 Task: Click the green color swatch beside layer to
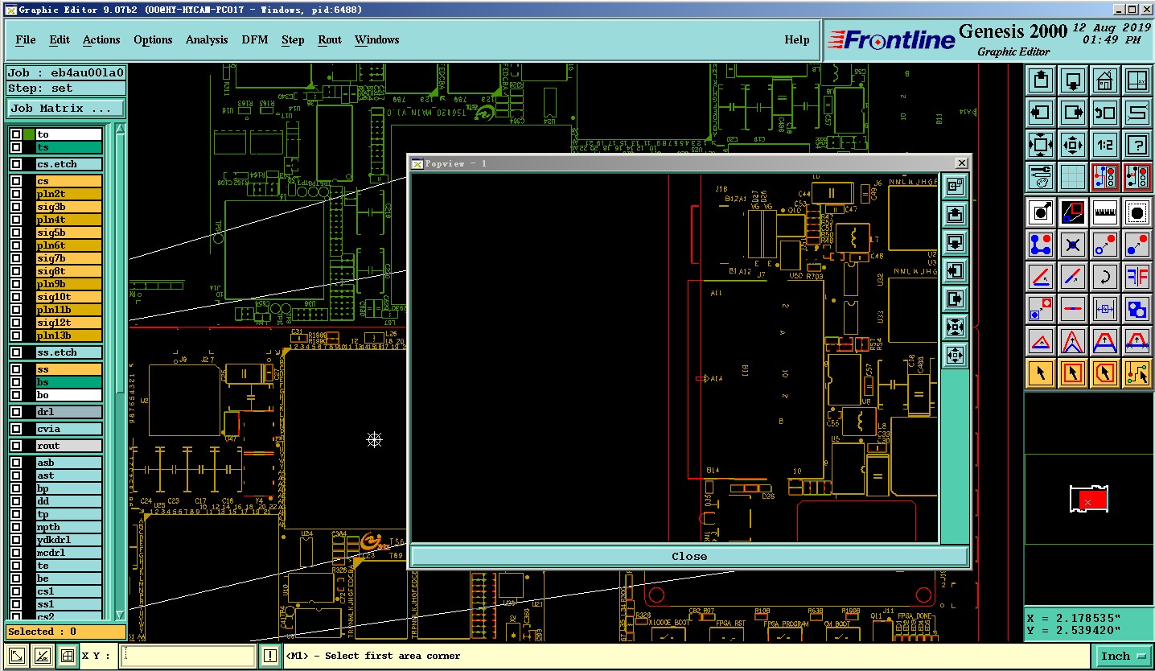pos(29,134)
